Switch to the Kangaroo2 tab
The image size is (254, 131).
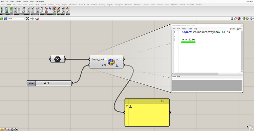click(x=129, y=5)
